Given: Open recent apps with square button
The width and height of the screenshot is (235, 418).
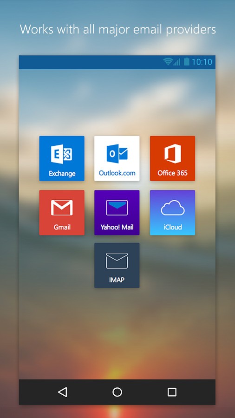Looking at the screenshot, I should pos(172,392).
